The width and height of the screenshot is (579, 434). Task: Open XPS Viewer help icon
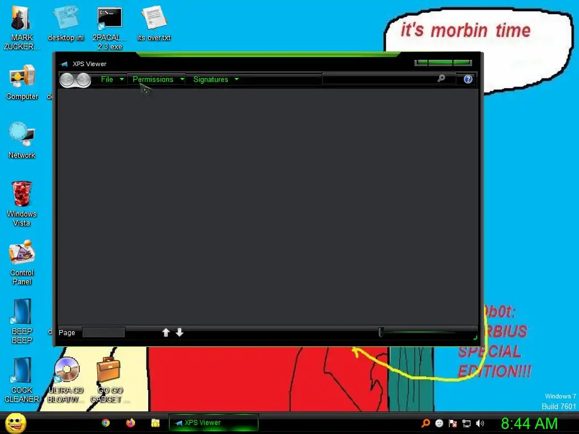coord(468,79)
